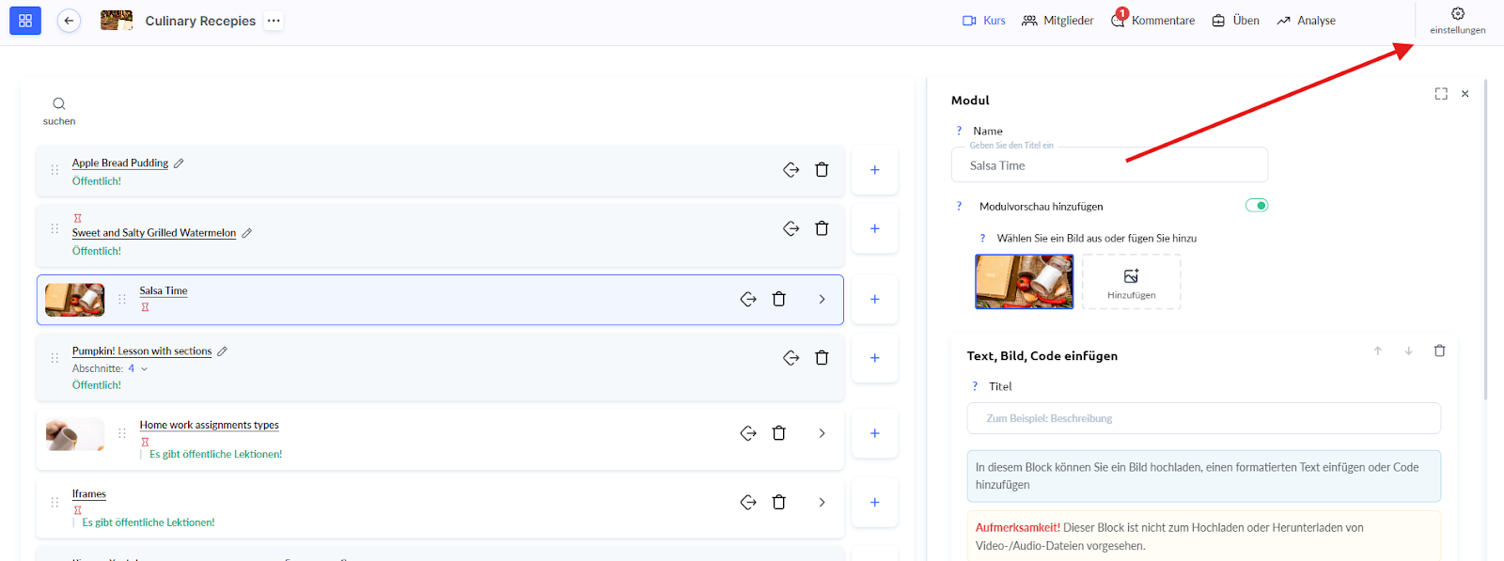The width and height of the screenshot is (1504, 561).
Task: Delete the Apple Bread Pudding lesson
Action: [x=822, y=170]
